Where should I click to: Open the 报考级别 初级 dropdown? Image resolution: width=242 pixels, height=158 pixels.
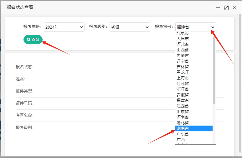tap(130, 27)
